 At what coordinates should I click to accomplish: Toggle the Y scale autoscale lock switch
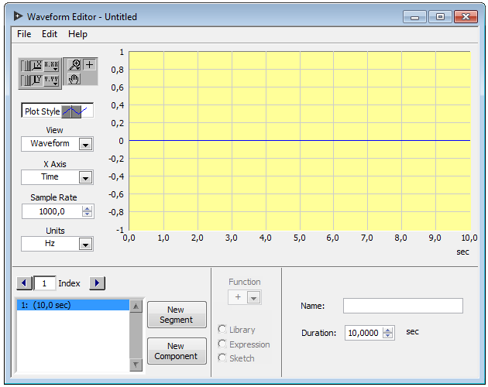(24, 80)
